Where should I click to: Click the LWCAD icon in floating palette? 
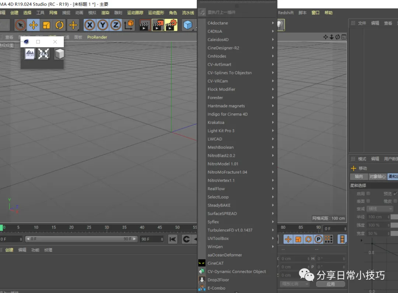(x=30, y=54)
